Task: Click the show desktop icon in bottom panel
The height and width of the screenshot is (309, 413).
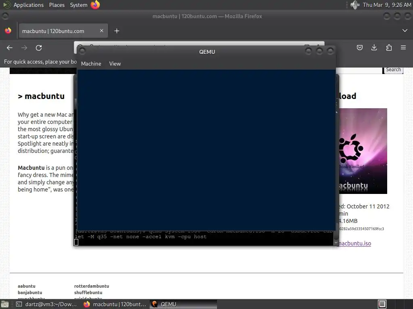Action: pyautogui.click(x=4, y=304)
